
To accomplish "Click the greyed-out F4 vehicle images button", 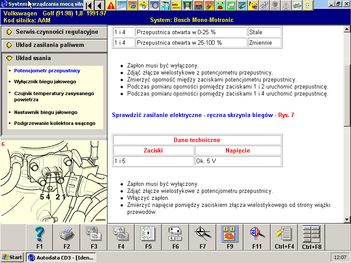I will 121,237.
